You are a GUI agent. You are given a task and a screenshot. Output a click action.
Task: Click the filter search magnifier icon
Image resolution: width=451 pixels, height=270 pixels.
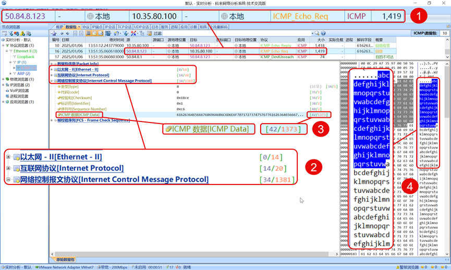(x=316, y=33)
